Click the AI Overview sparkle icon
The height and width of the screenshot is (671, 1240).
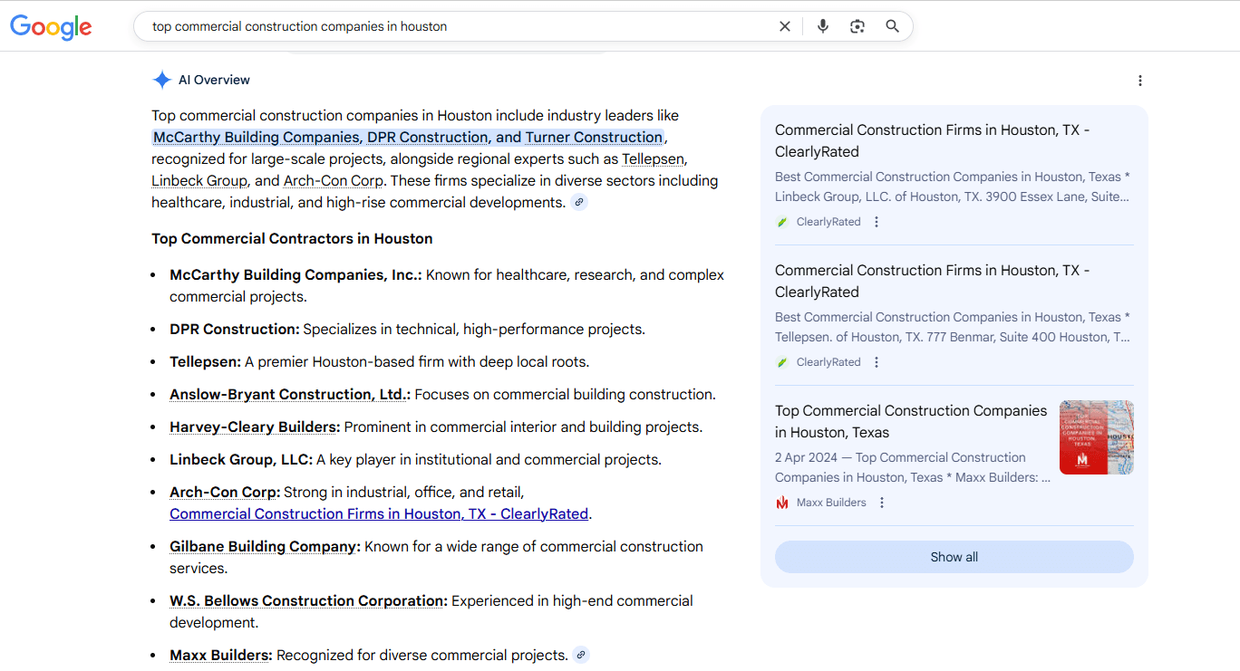pyautogui.click(x=161, y=80)
